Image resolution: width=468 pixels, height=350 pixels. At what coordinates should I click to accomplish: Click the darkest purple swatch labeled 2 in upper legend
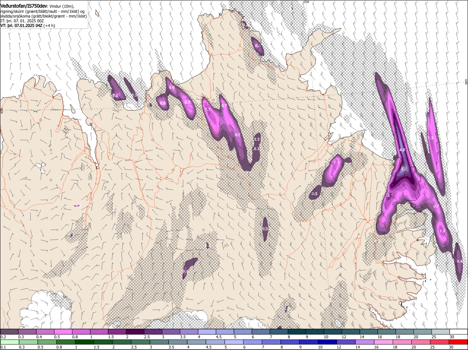click(x=135, y=331)
